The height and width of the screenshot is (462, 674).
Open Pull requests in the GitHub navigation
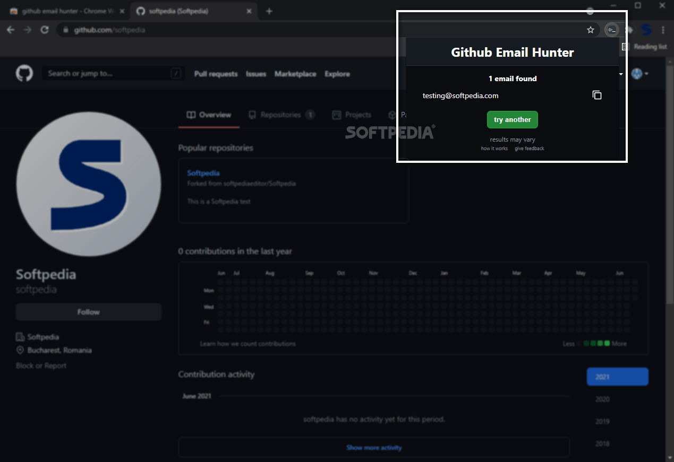[x=216, y=74]
